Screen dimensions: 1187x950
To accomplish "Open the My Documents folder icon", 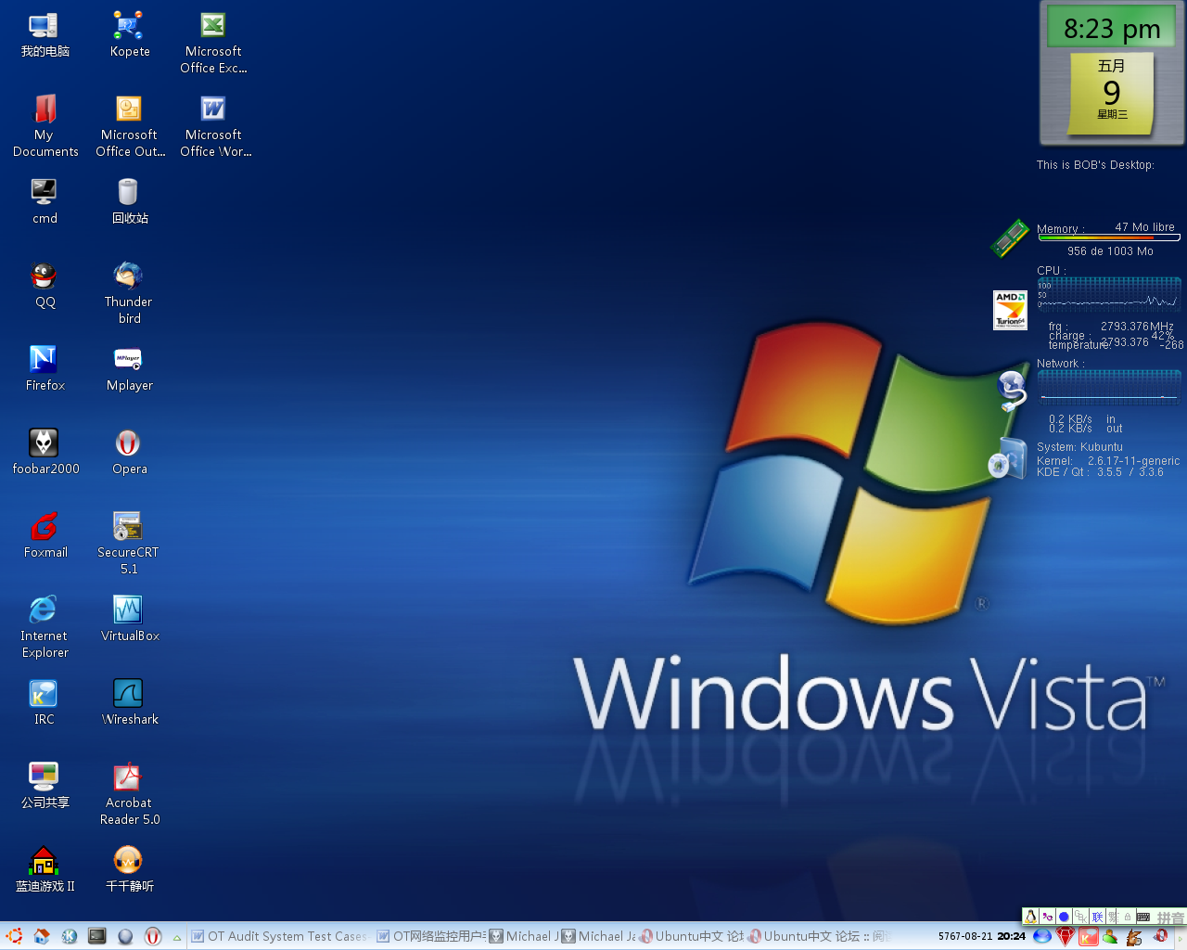I will pyautogui.click(x=45, y=125).
